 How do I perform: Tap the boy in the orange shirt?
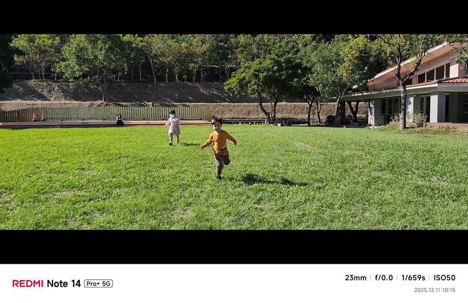(219, 148)
